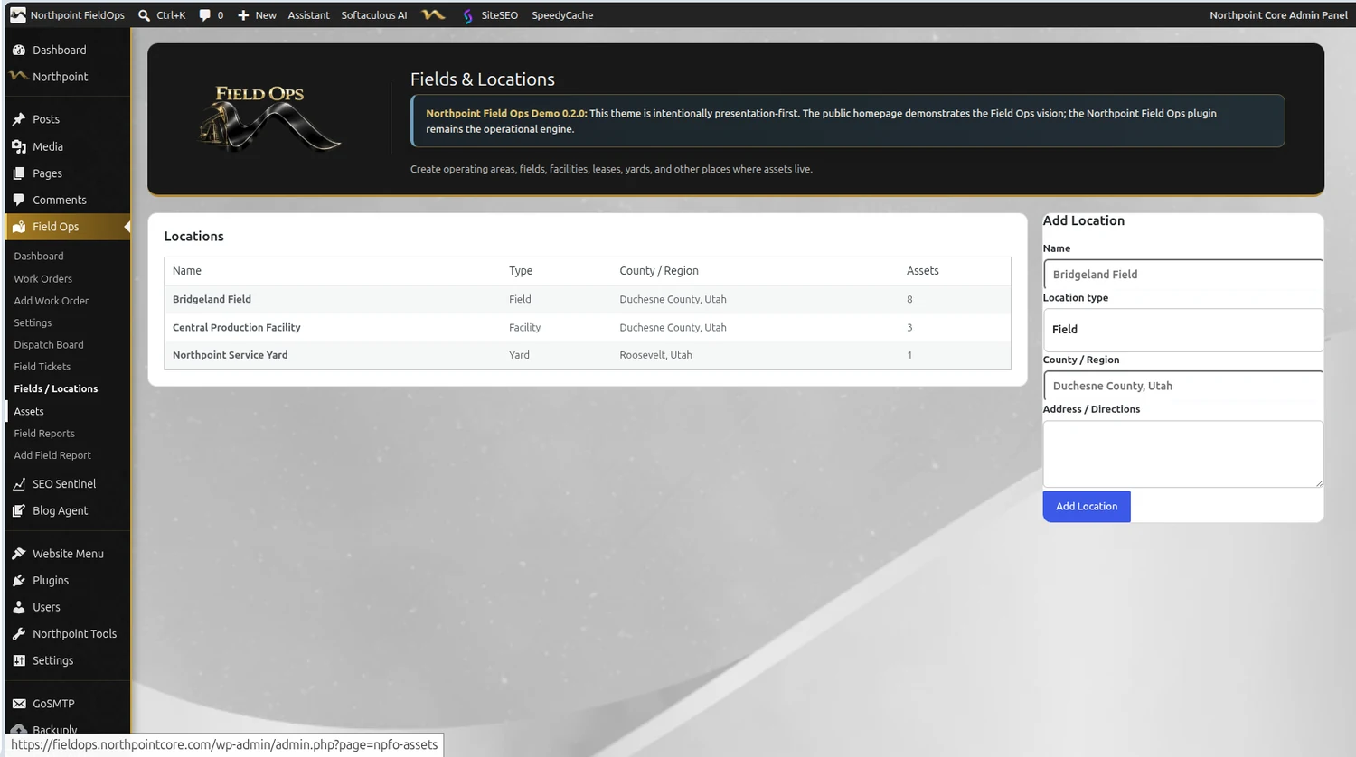The width and height of the screenshot is (1356, 757).
Task: Click the Address / Directions text area
Action: [x=1182, y=453]
